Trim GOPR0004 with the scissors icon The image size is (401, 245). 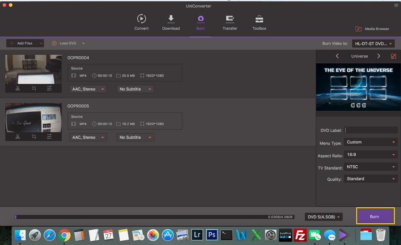[17, 88]
